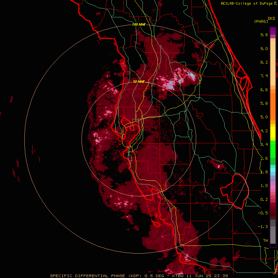Click the -0.5 value on the color scale
This screenshot has width=278, height=278.
[x=263, y=213]
